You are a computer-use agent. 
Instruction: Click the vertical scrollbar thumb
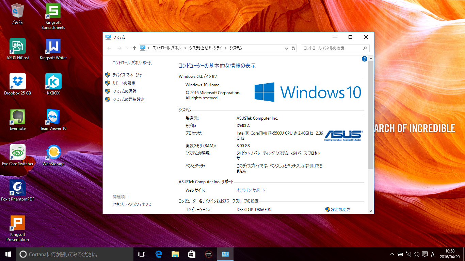371,115
